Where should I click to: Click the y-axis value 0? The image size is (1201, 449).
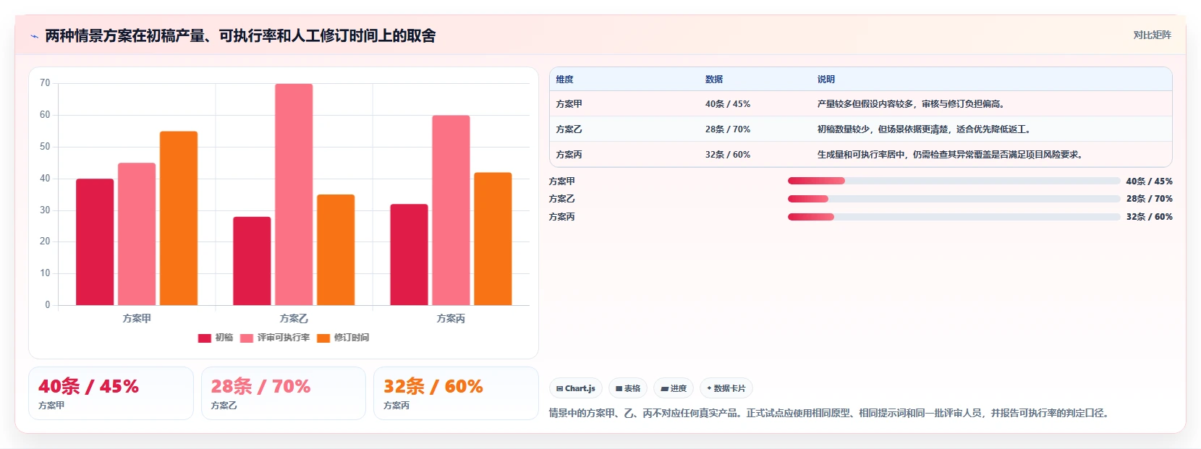(x=48, y=305)
